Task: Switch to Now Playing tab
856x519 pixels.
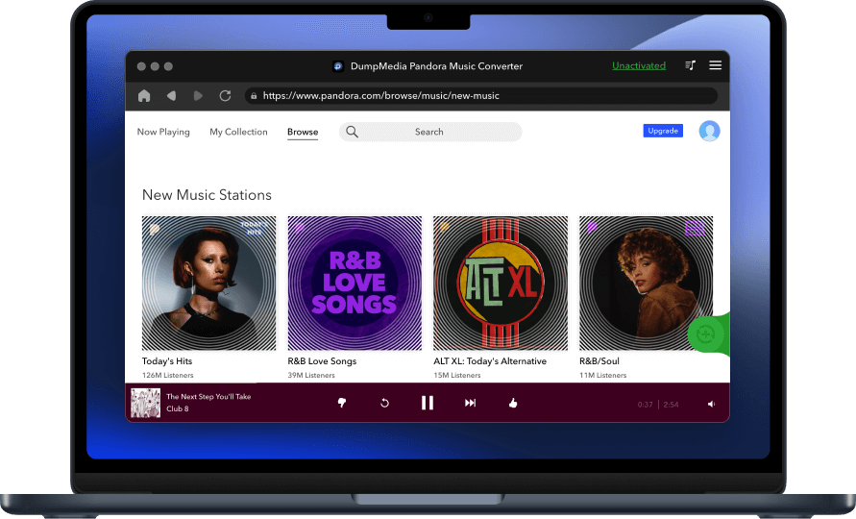Action: tap(163, 132)
